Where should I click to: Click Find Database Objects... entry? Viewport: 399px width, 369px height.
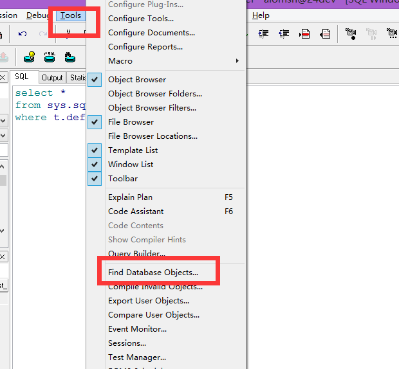click(153, 273)
